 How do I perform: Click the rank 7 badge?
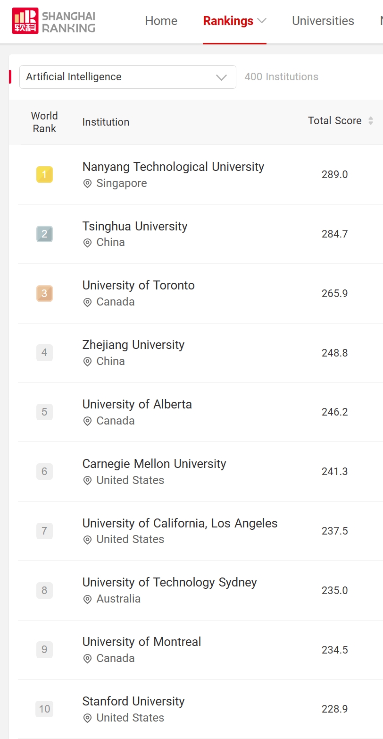pyautogui.click(x=44, y=531)
